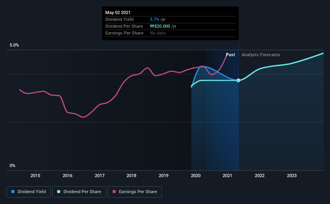Image resolution: width=330 pixels, height=204 pixels.
Task: Click the No data earnings value
Action: click(158, 33)
